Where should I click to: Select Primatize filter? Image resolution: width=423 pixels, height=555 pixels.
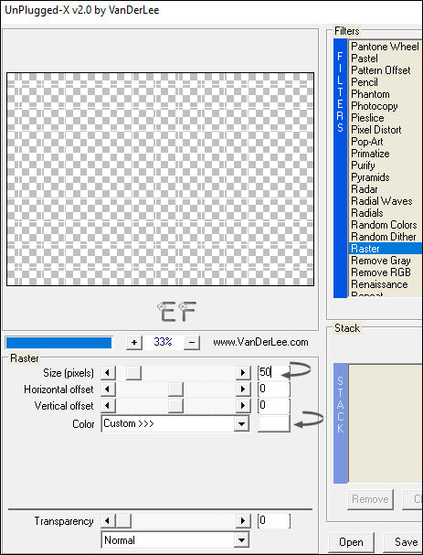(x=385, y=154)
